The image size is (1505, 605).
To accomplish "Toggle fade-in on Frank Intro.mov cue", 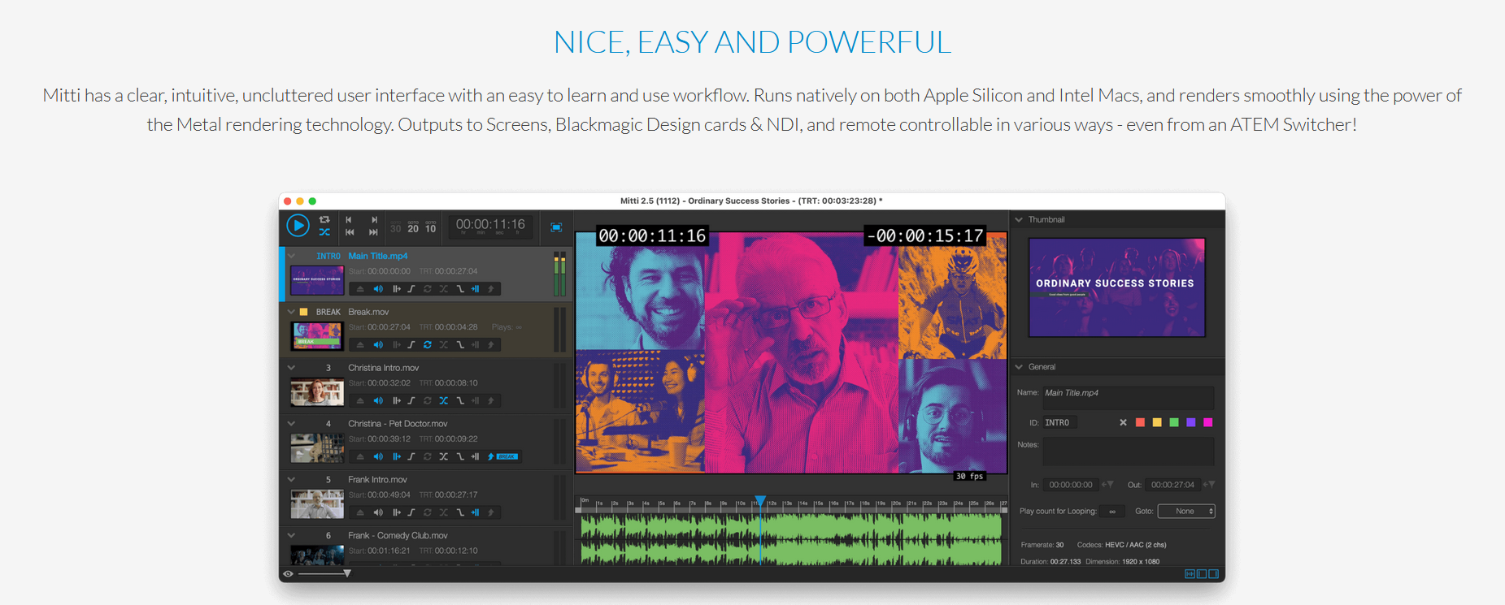I will pyautogui.click(x=411, y=513).
